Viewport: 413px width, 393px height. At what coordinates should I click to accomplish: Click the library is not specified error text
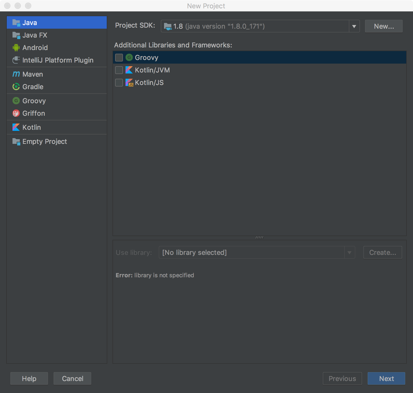point(164,275)
